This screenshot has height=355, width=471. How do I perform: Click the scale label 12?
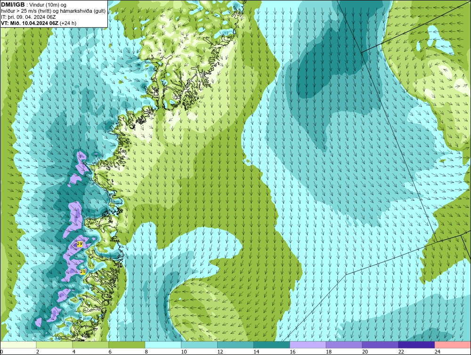pyautogui.click(x=220, y=352)
